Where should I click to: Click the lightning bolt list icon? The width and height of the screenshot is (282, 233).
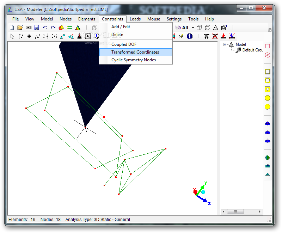coord(181,36)
